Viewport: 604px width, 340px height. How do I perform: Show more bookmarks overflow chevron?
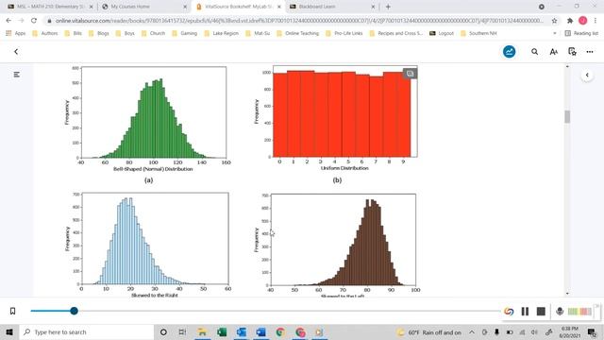555,34
